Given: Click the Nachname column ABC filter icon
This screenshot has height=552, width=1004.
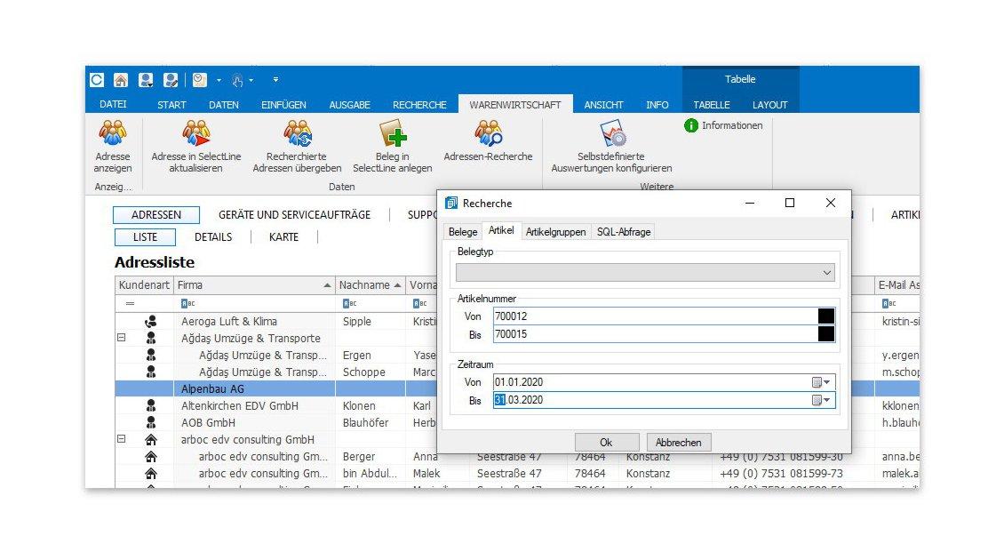Looking at the screenshot, I should [349, 303].
